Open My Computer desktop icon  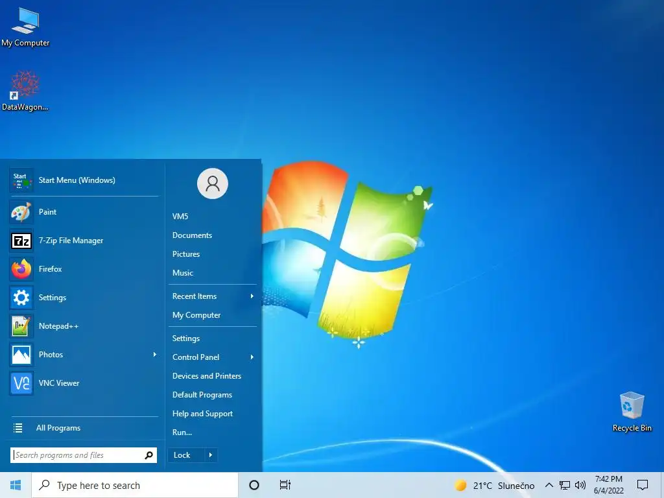point(25,27)
